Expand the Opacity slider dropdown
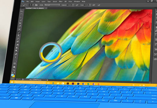 point(73,5)
